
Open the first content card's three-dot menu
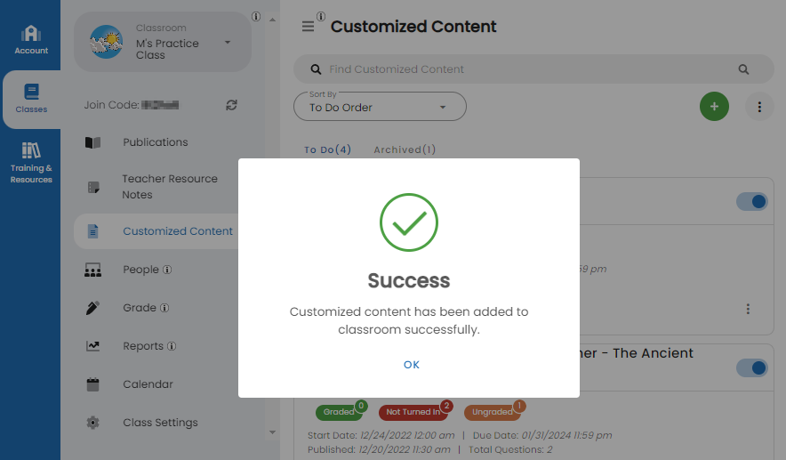pos(748,309)
